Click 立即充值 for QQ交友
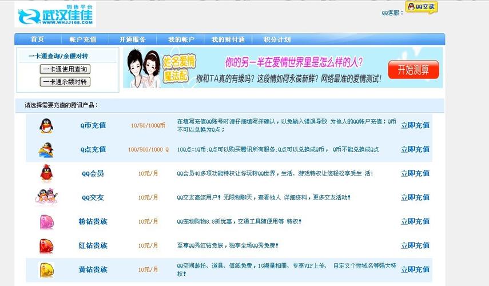Screen dimensions: 489x286 (415, 197)
